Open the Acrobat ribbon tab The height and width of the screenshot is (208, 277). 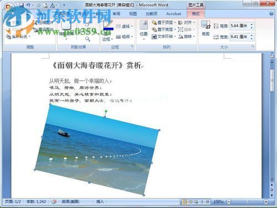point(173,14)
